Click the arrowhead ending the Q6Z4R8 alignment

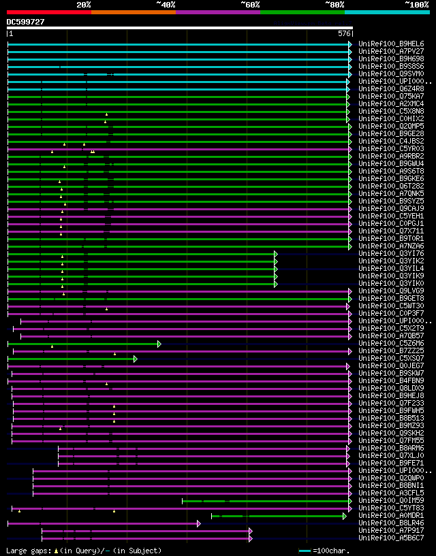point(348,89)
